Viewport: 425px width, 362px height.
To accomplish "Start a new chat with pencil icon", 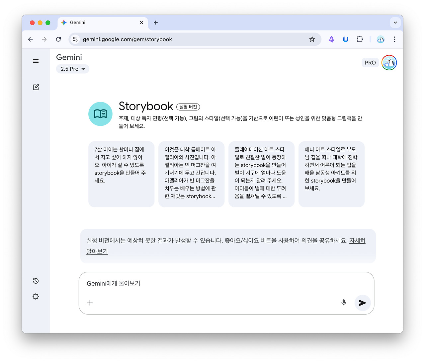I will pos(36,87).
